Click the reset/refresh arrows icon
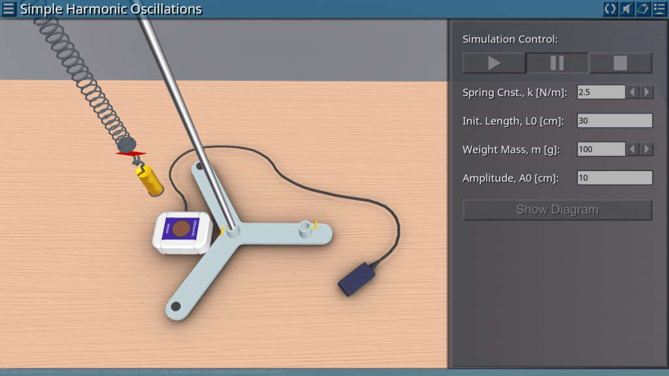 [x=610, y=8]
